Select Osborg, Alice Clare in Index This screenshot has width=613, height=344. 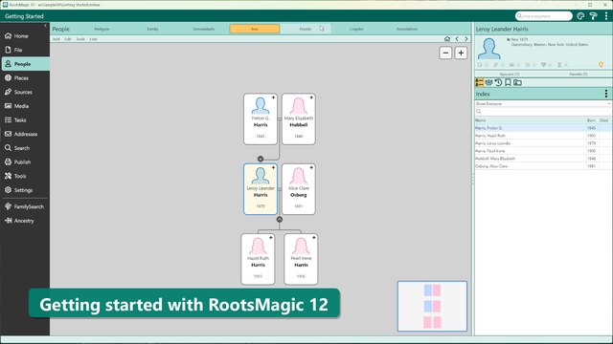click(543, 166)
